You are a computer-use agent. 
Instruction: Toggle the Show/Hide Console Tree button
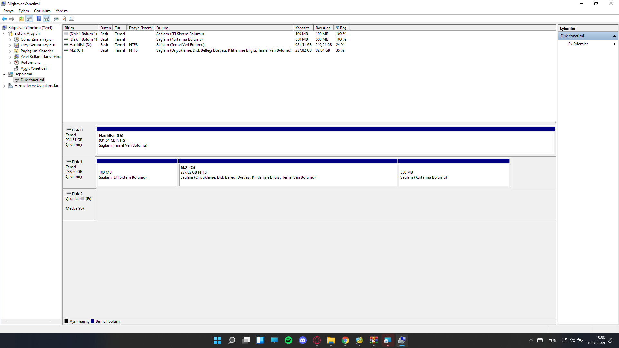(x=29, y=19)
